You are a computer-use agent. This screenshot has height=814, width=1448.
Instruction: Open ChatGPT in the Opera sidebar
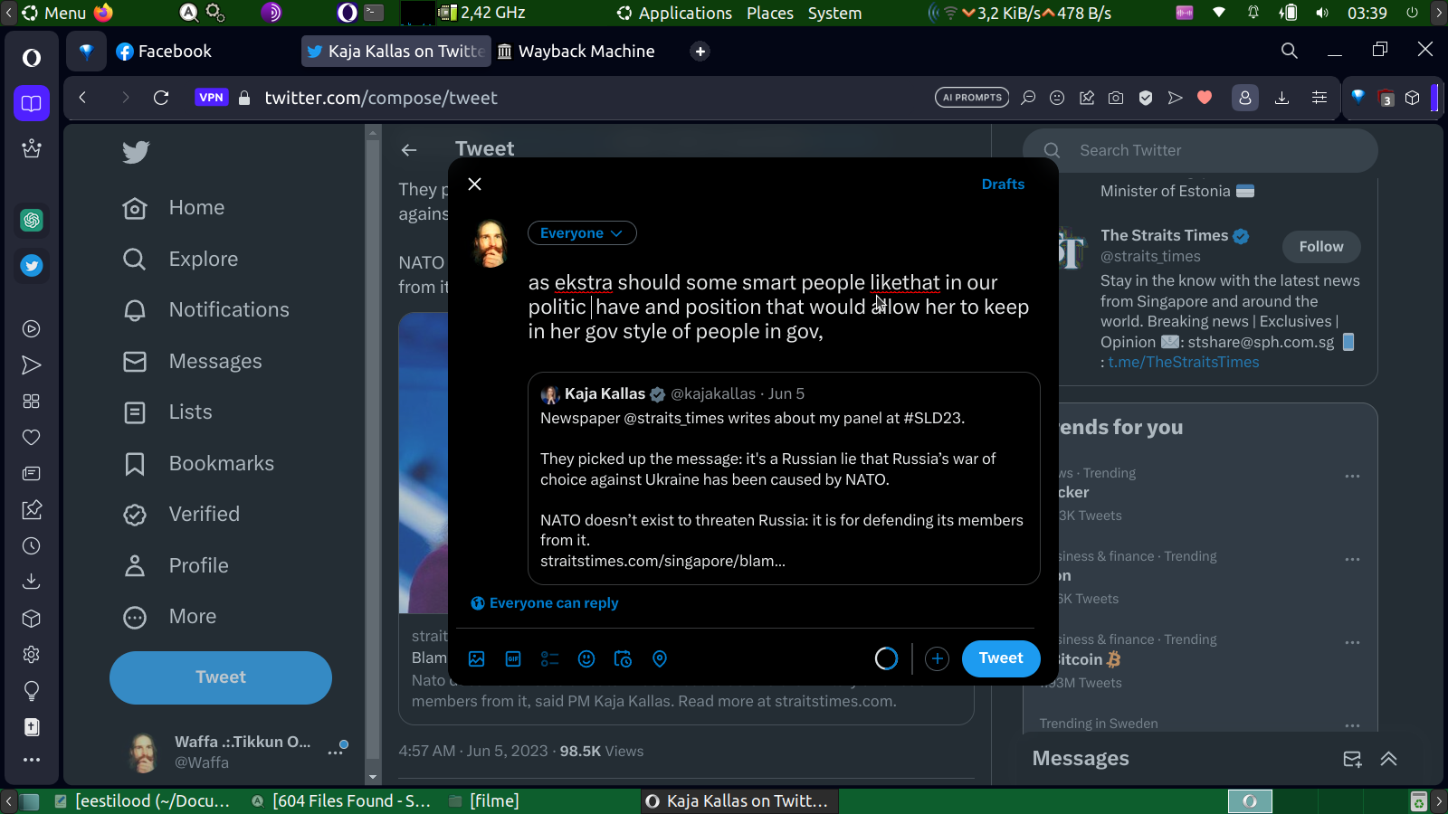[x=32, y=220]
